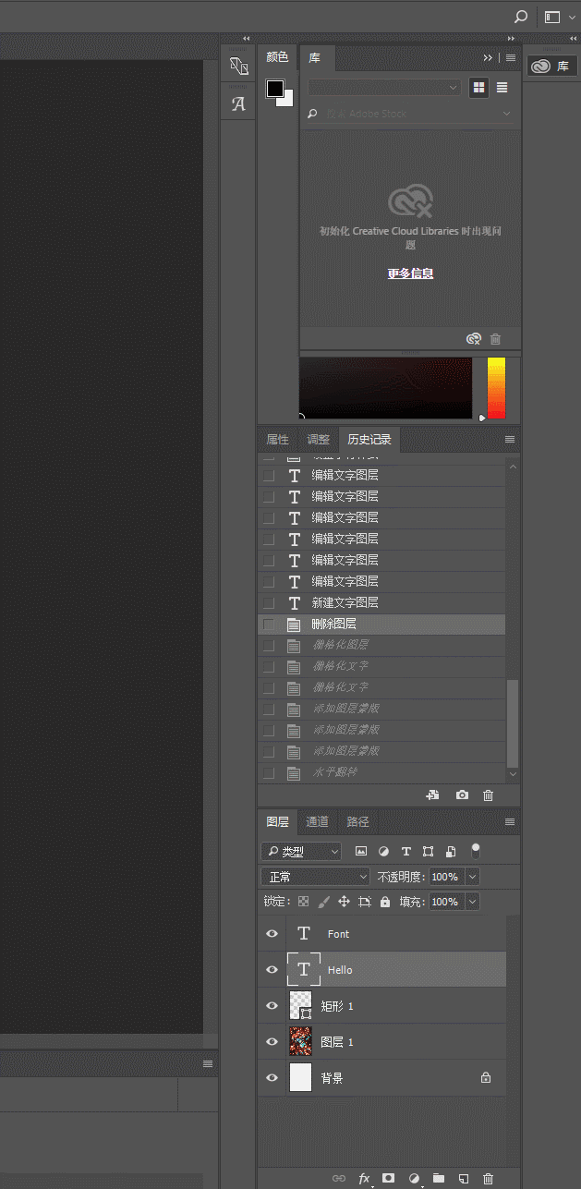Switch to the 属性 tab
The height and width of the screenshot is (1189, 581).
[x=277, y=440]
